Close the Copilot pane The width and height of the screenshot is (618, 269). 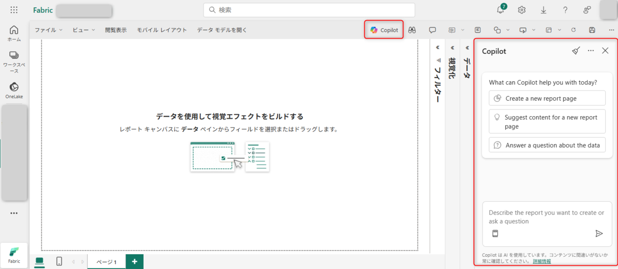tap(605, 50)
